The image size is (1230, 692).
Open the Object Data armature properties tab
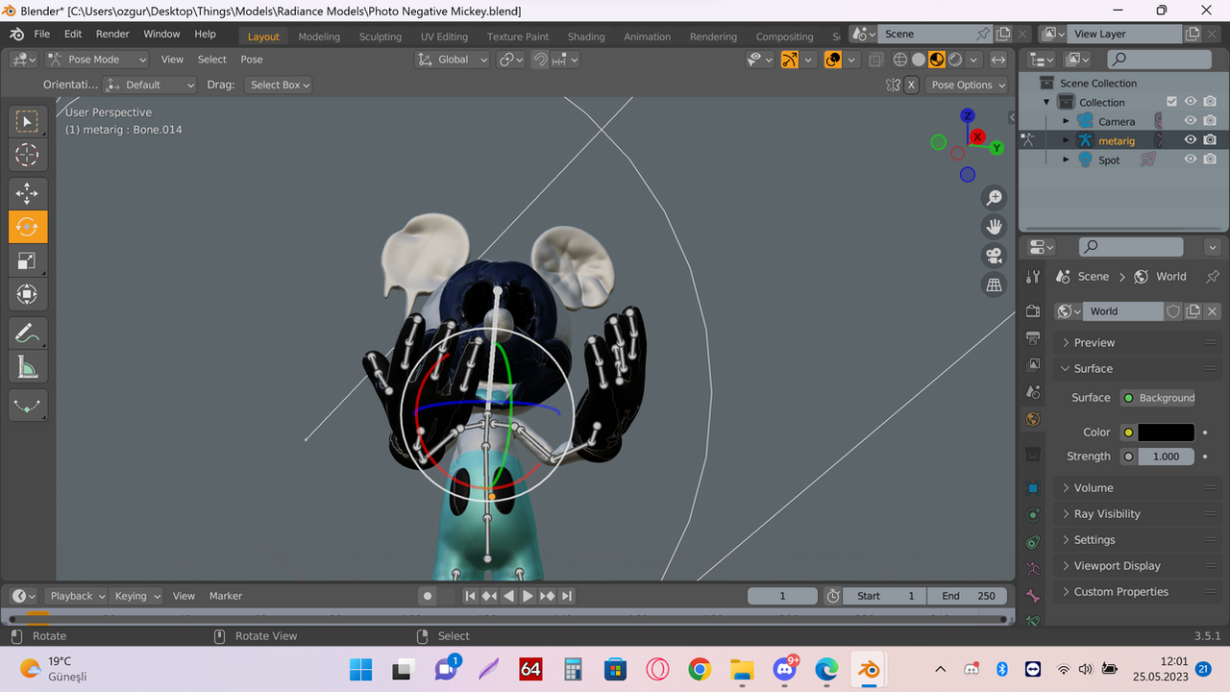tap(1033, 569)
